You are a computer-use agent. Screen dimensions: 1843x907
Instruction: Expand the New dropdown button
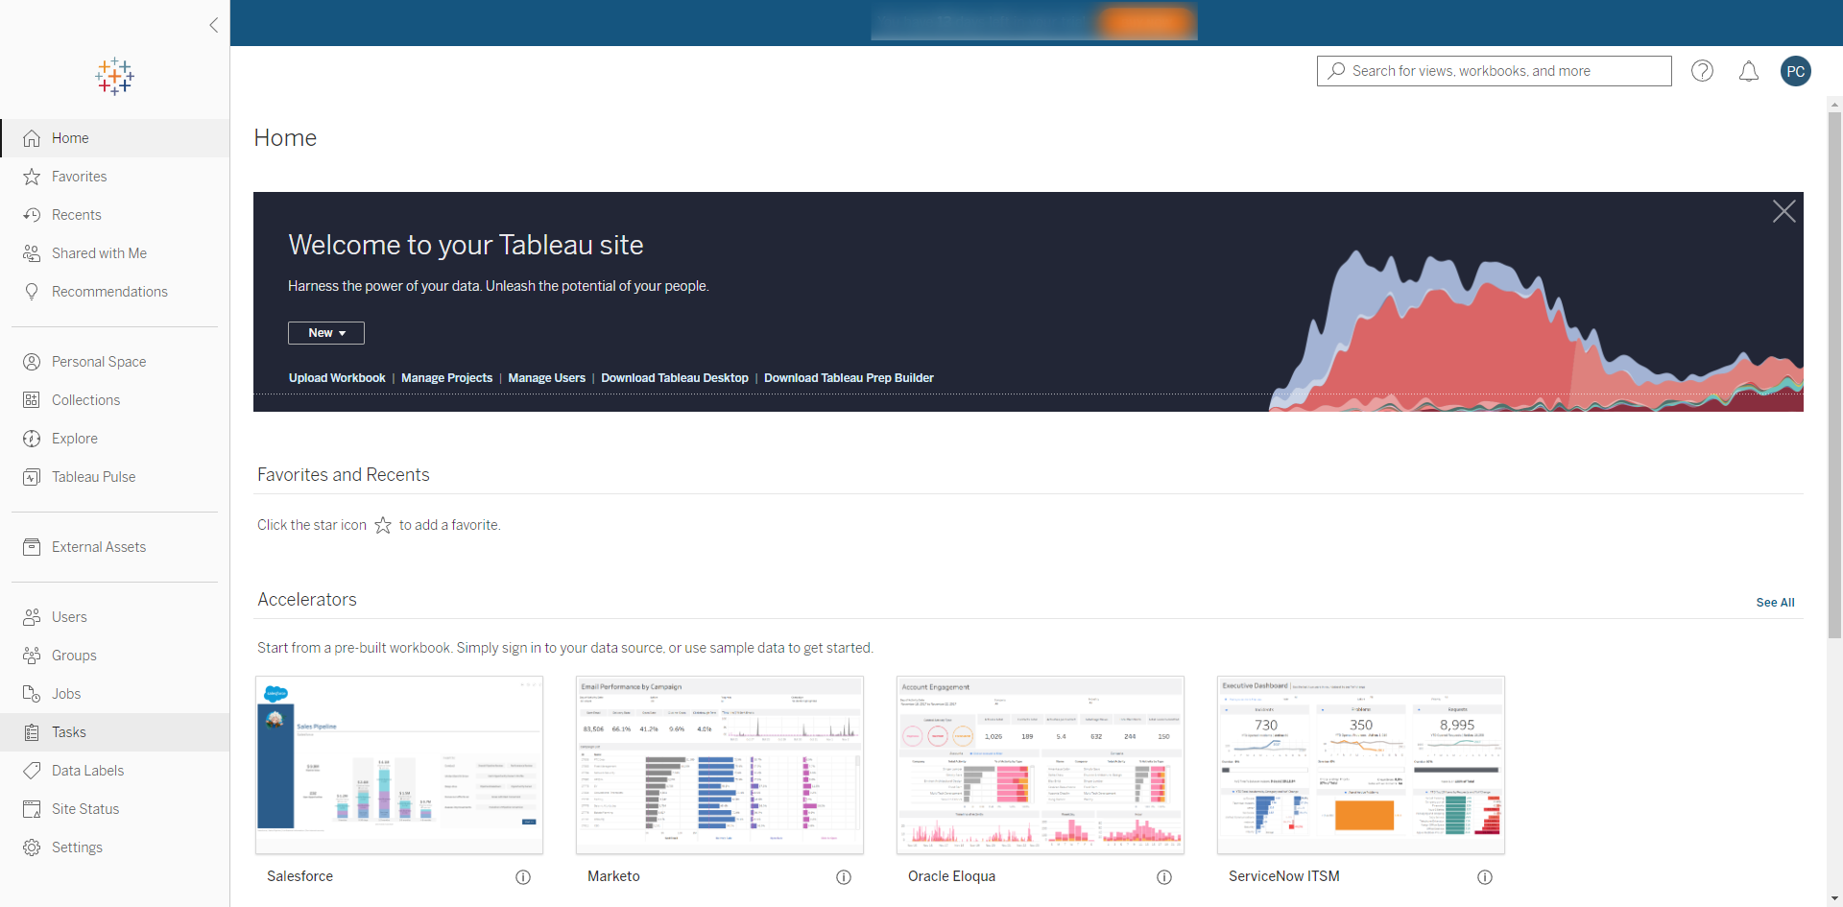(x=326, y=333)
